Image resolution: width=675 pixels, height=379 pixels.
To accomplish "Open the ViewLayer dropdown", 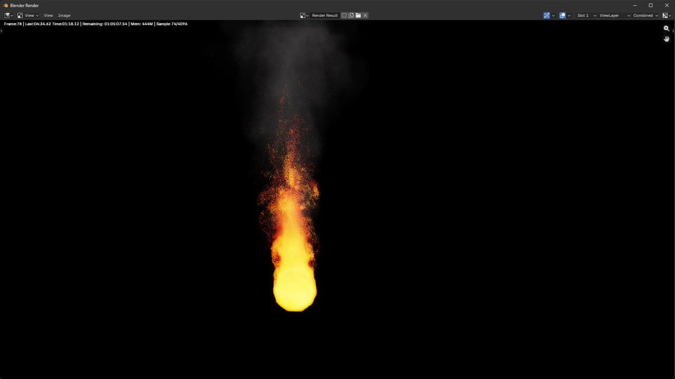I will pos(614,15).
